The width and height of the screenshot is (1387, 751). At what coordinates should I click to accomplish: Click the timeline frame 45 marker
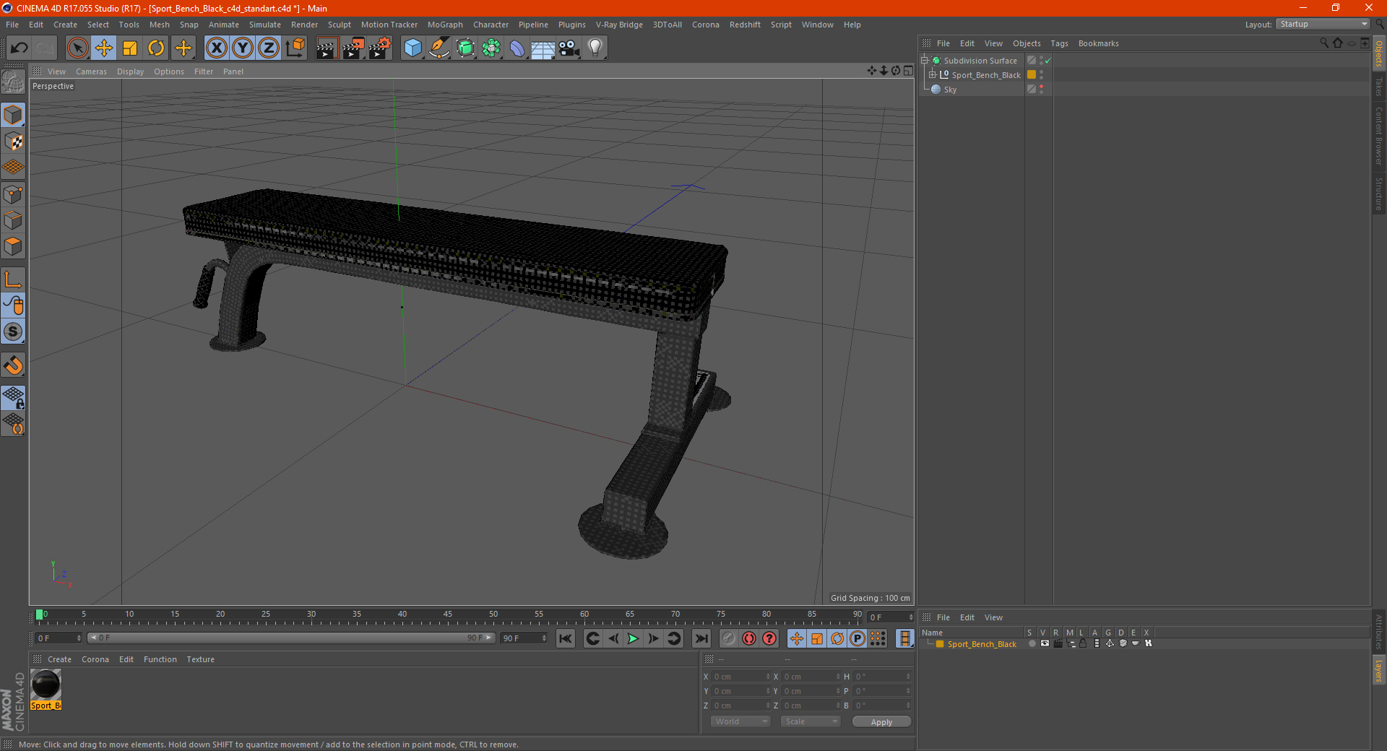click(448, 616)
